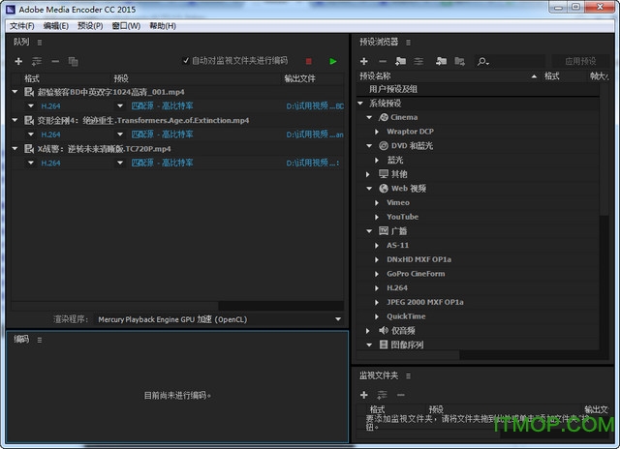Expand H.264 broadcast preset folder

click(x=377, y=287)
